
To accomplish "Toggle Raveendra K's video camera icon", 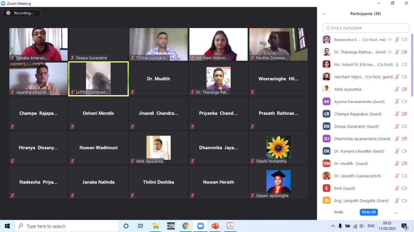I will coord(404,40).
